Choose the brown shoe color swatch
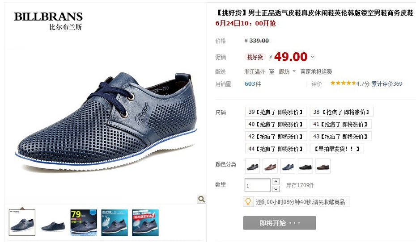Screen dimensions: 416x242 [x=270, y=166]
